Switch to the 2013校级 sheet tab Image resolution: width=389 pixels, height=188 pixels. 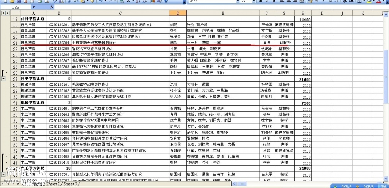(x=33, y=184)
